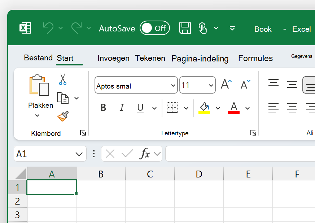315x223 pixels.
Task: Click the Touch/Mouse mode icon
Action: (202, 28)
